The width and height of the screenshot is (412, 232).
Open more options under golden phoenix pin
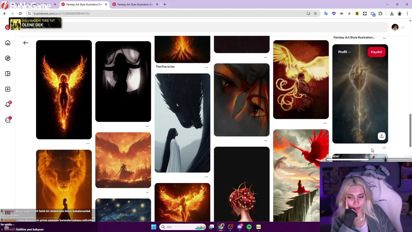325,123
